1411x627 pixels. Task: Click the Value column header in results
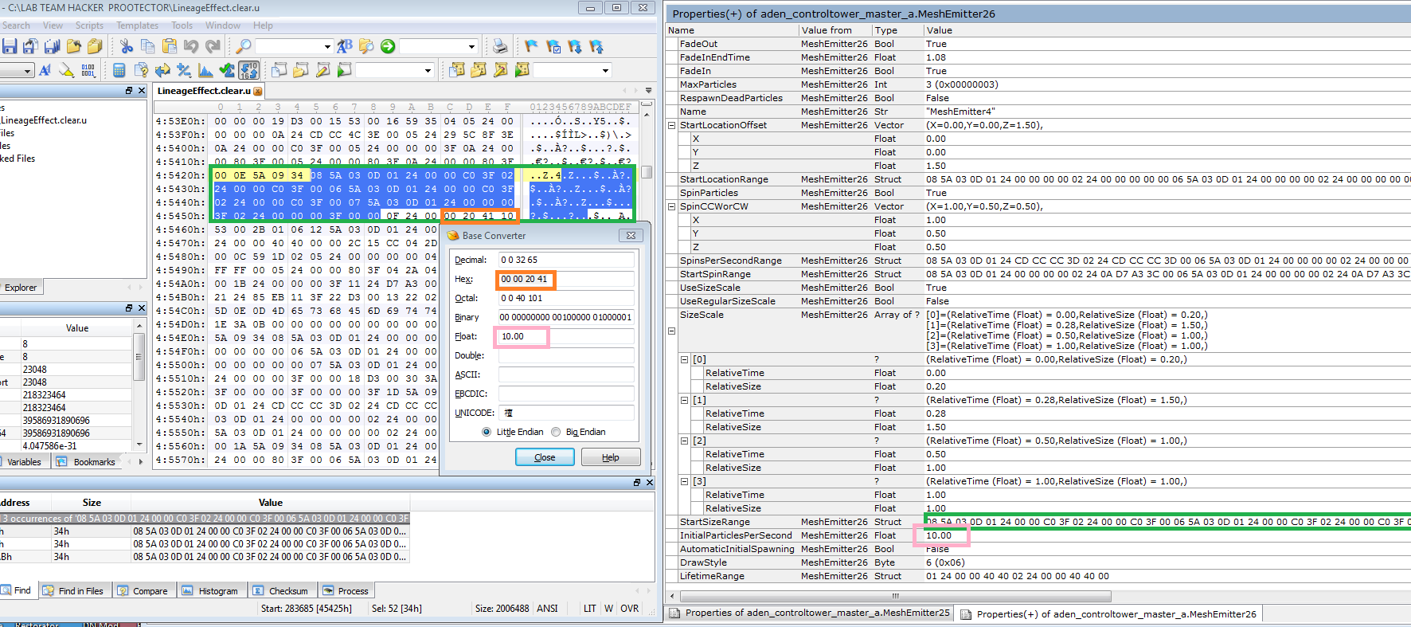[x=271, y=502]
